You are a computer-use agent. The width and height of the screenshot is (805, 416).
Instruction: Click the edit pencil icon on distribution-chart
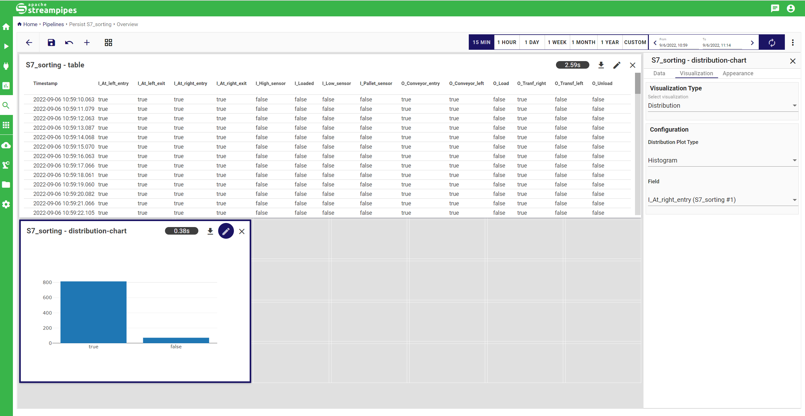coord(226,231)
